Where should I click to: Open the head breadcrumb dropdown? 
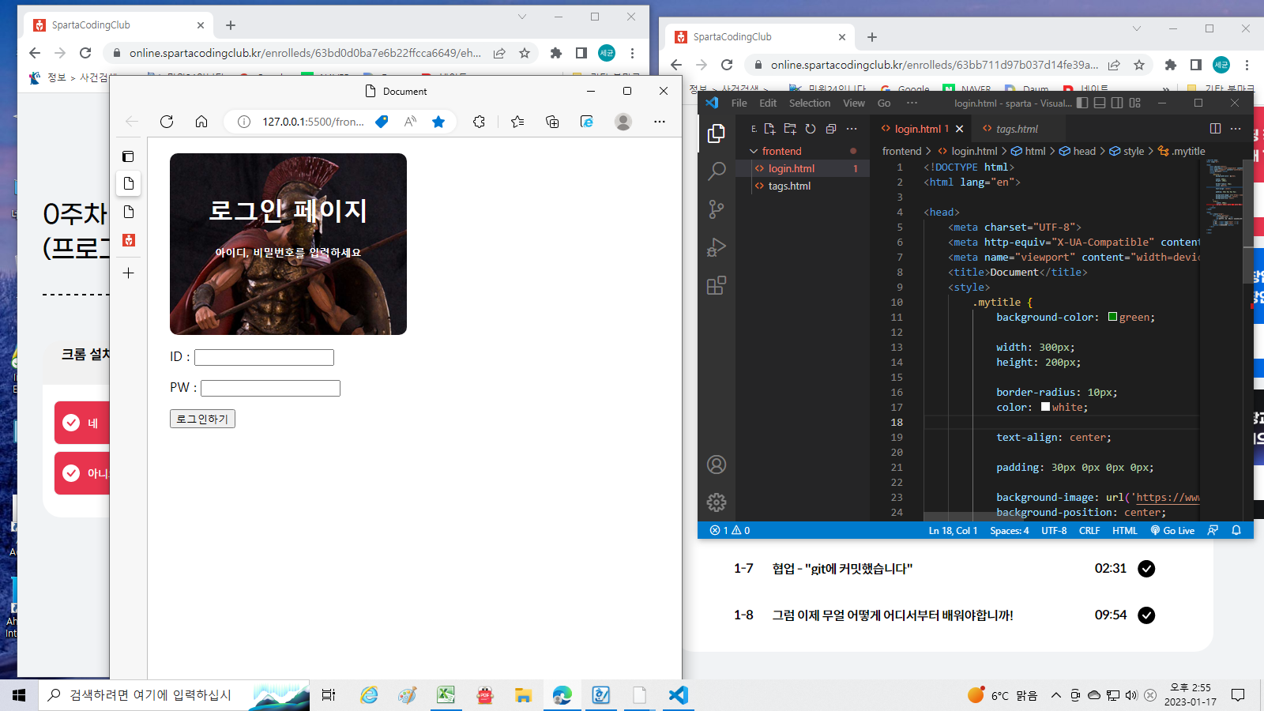[1078, 151]
